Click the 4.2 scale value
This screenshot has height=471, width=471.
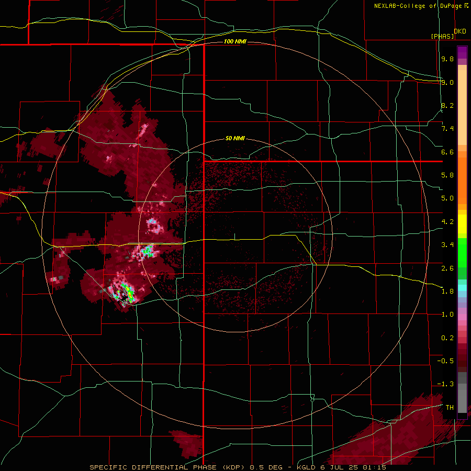(447, 222)
